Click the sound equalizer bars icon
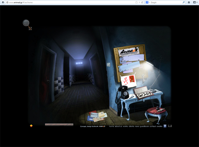199x147 pixels. point(170,126)
